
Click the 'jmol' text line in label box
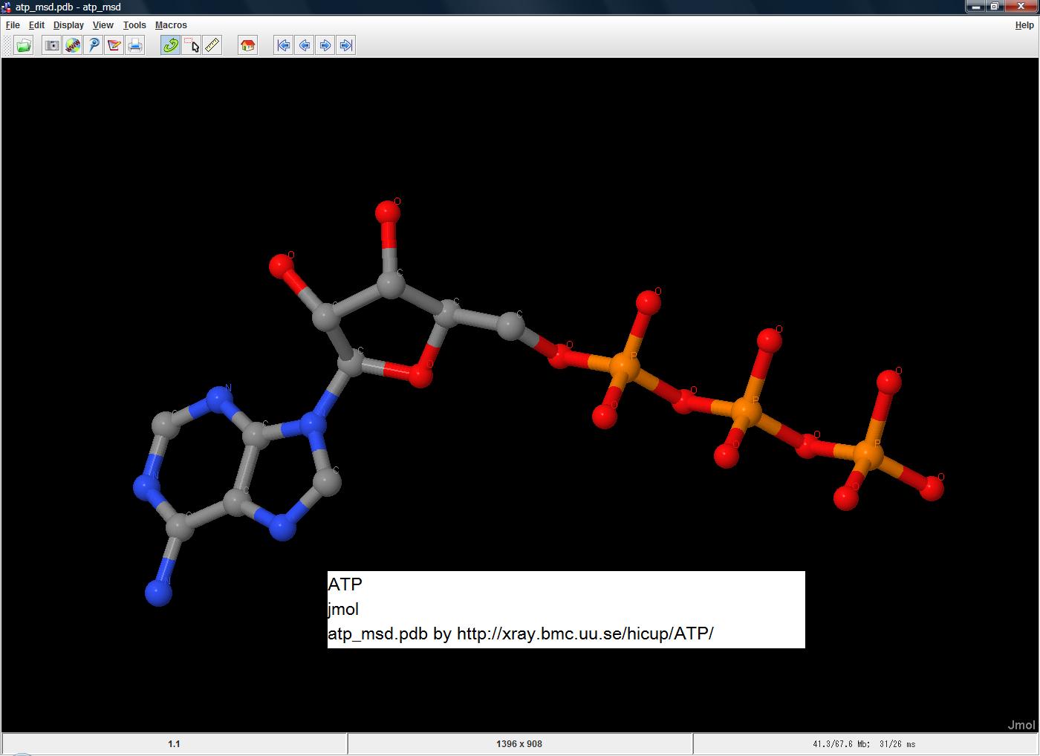[x=343, y=609]
